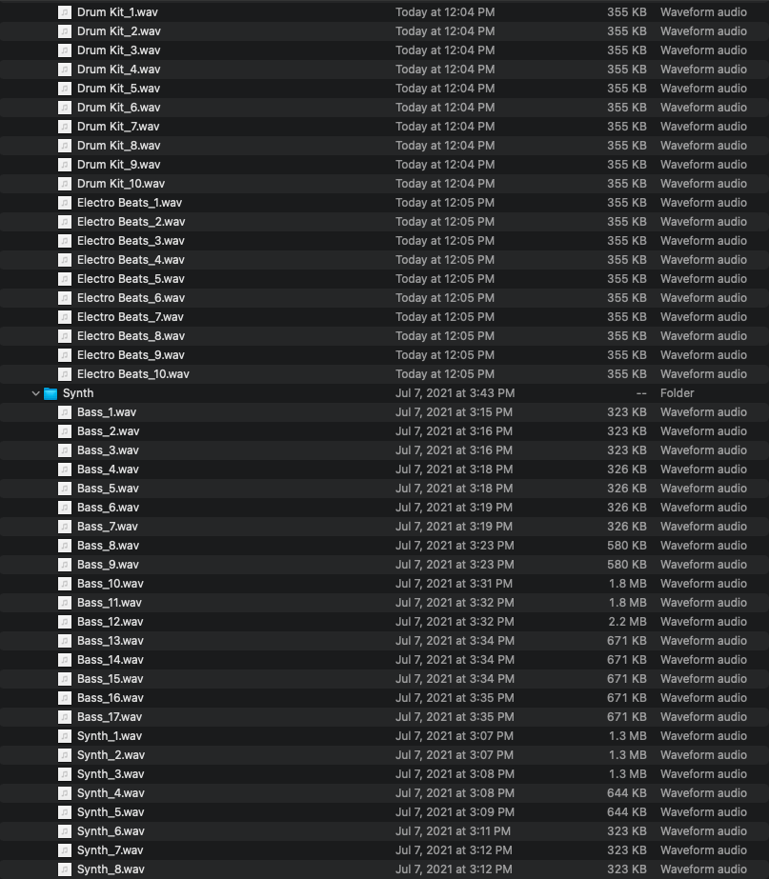Click the Synth folder's modified date

click(x=455, y=393)
